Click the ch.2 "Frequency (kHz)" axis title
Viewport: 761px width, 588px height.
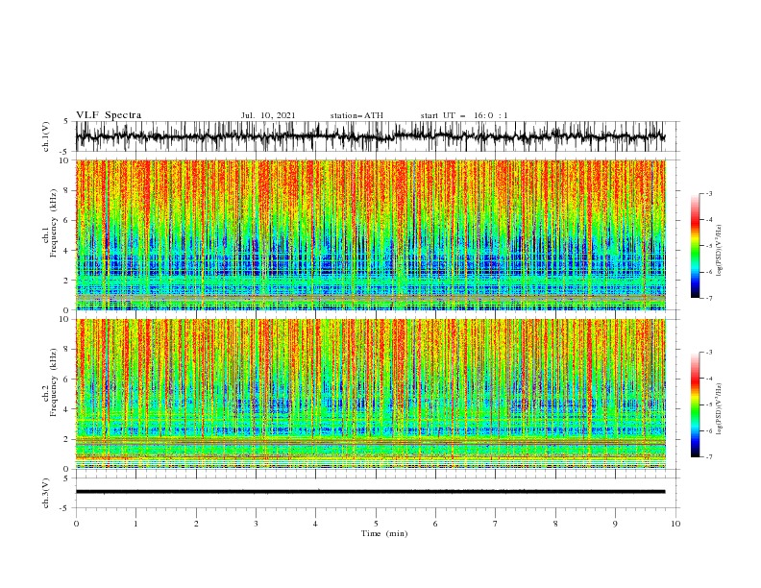[54, 381]
